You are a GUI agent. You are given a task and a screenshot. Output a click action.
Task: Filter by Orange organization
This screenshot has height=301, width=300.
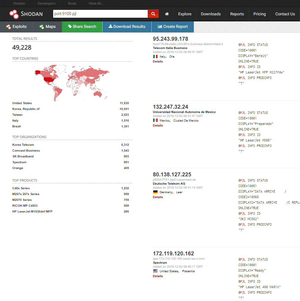18,168
